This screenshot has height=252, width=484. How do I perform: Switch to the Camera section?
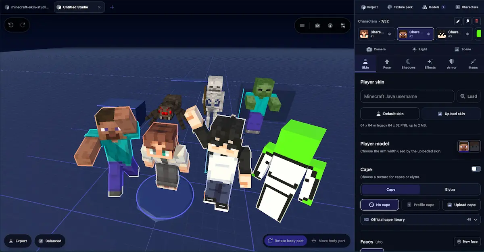pyautogui.click(x=376, y=49)
